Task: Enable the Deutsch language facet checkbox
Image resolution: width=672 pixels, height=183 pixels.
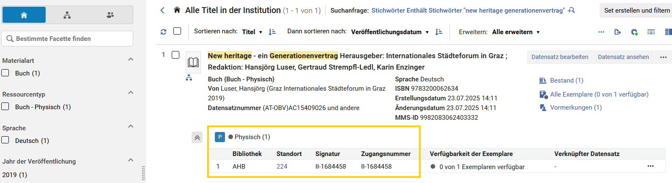Action: [5, 140]
